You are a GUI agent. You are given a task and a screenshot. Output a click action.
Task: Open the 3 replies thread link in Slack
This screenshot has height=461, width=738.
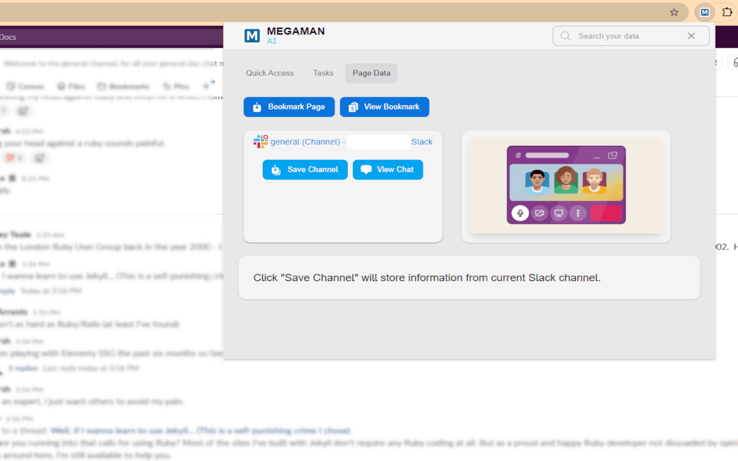23,368
